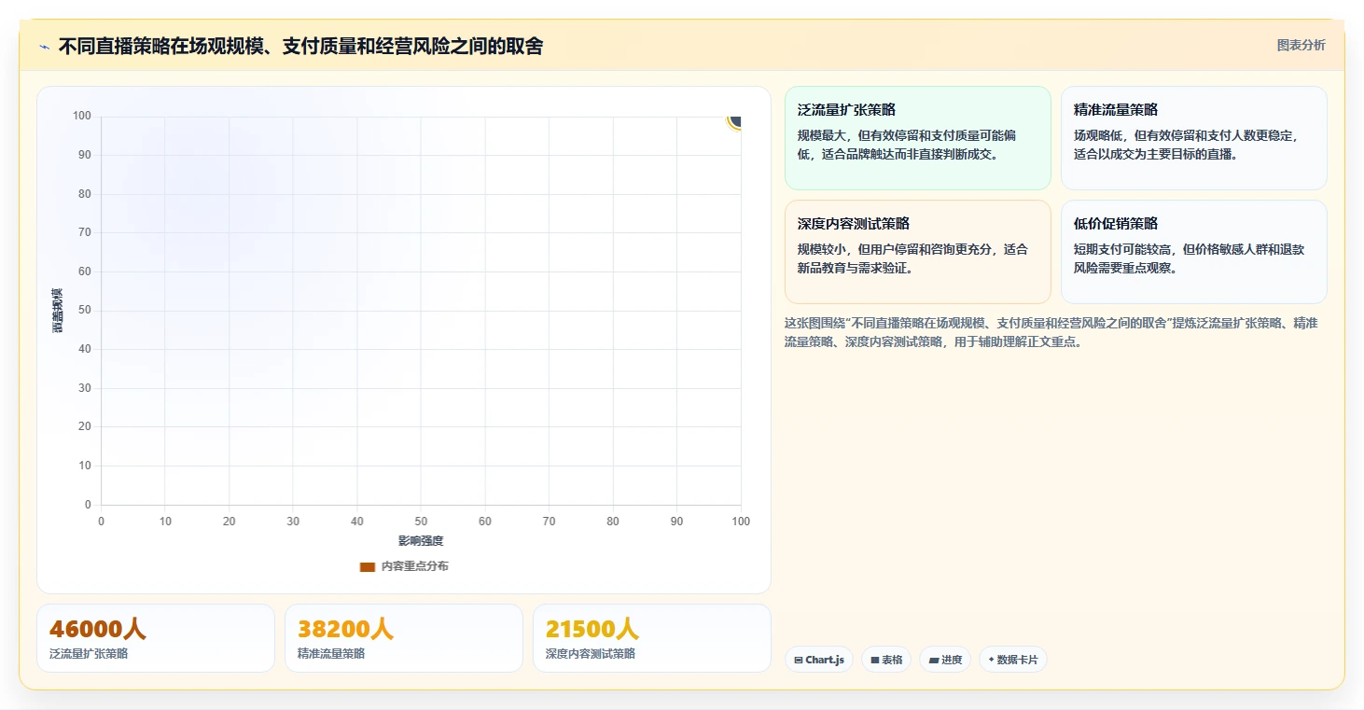Screen dimensions: 1364x710
Task: Open the 低价促销策略 card
Action: pos(1194,252)
